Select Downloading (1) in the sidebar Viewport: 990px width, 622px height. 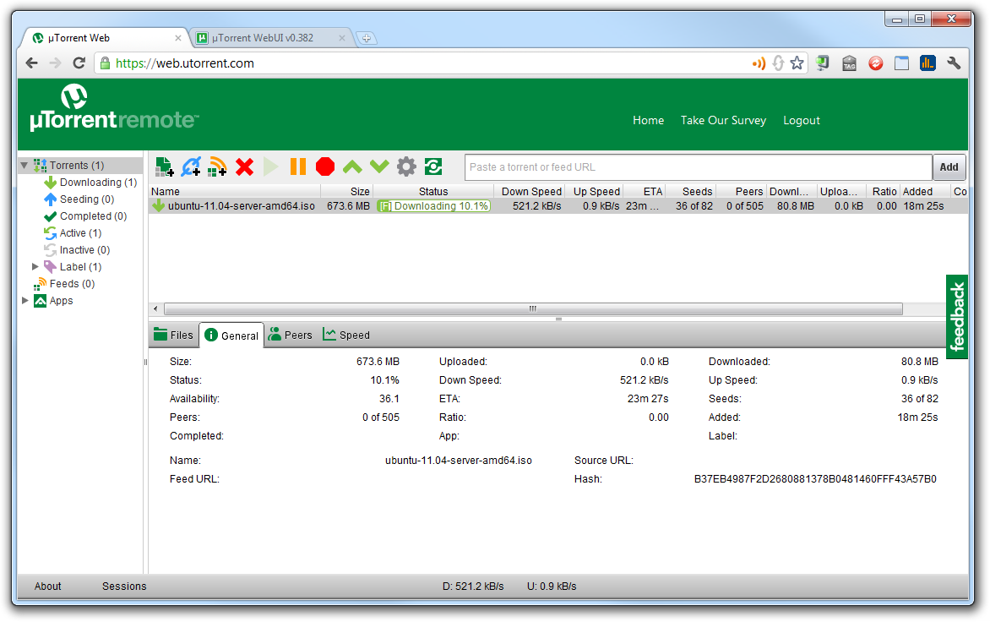90,183
